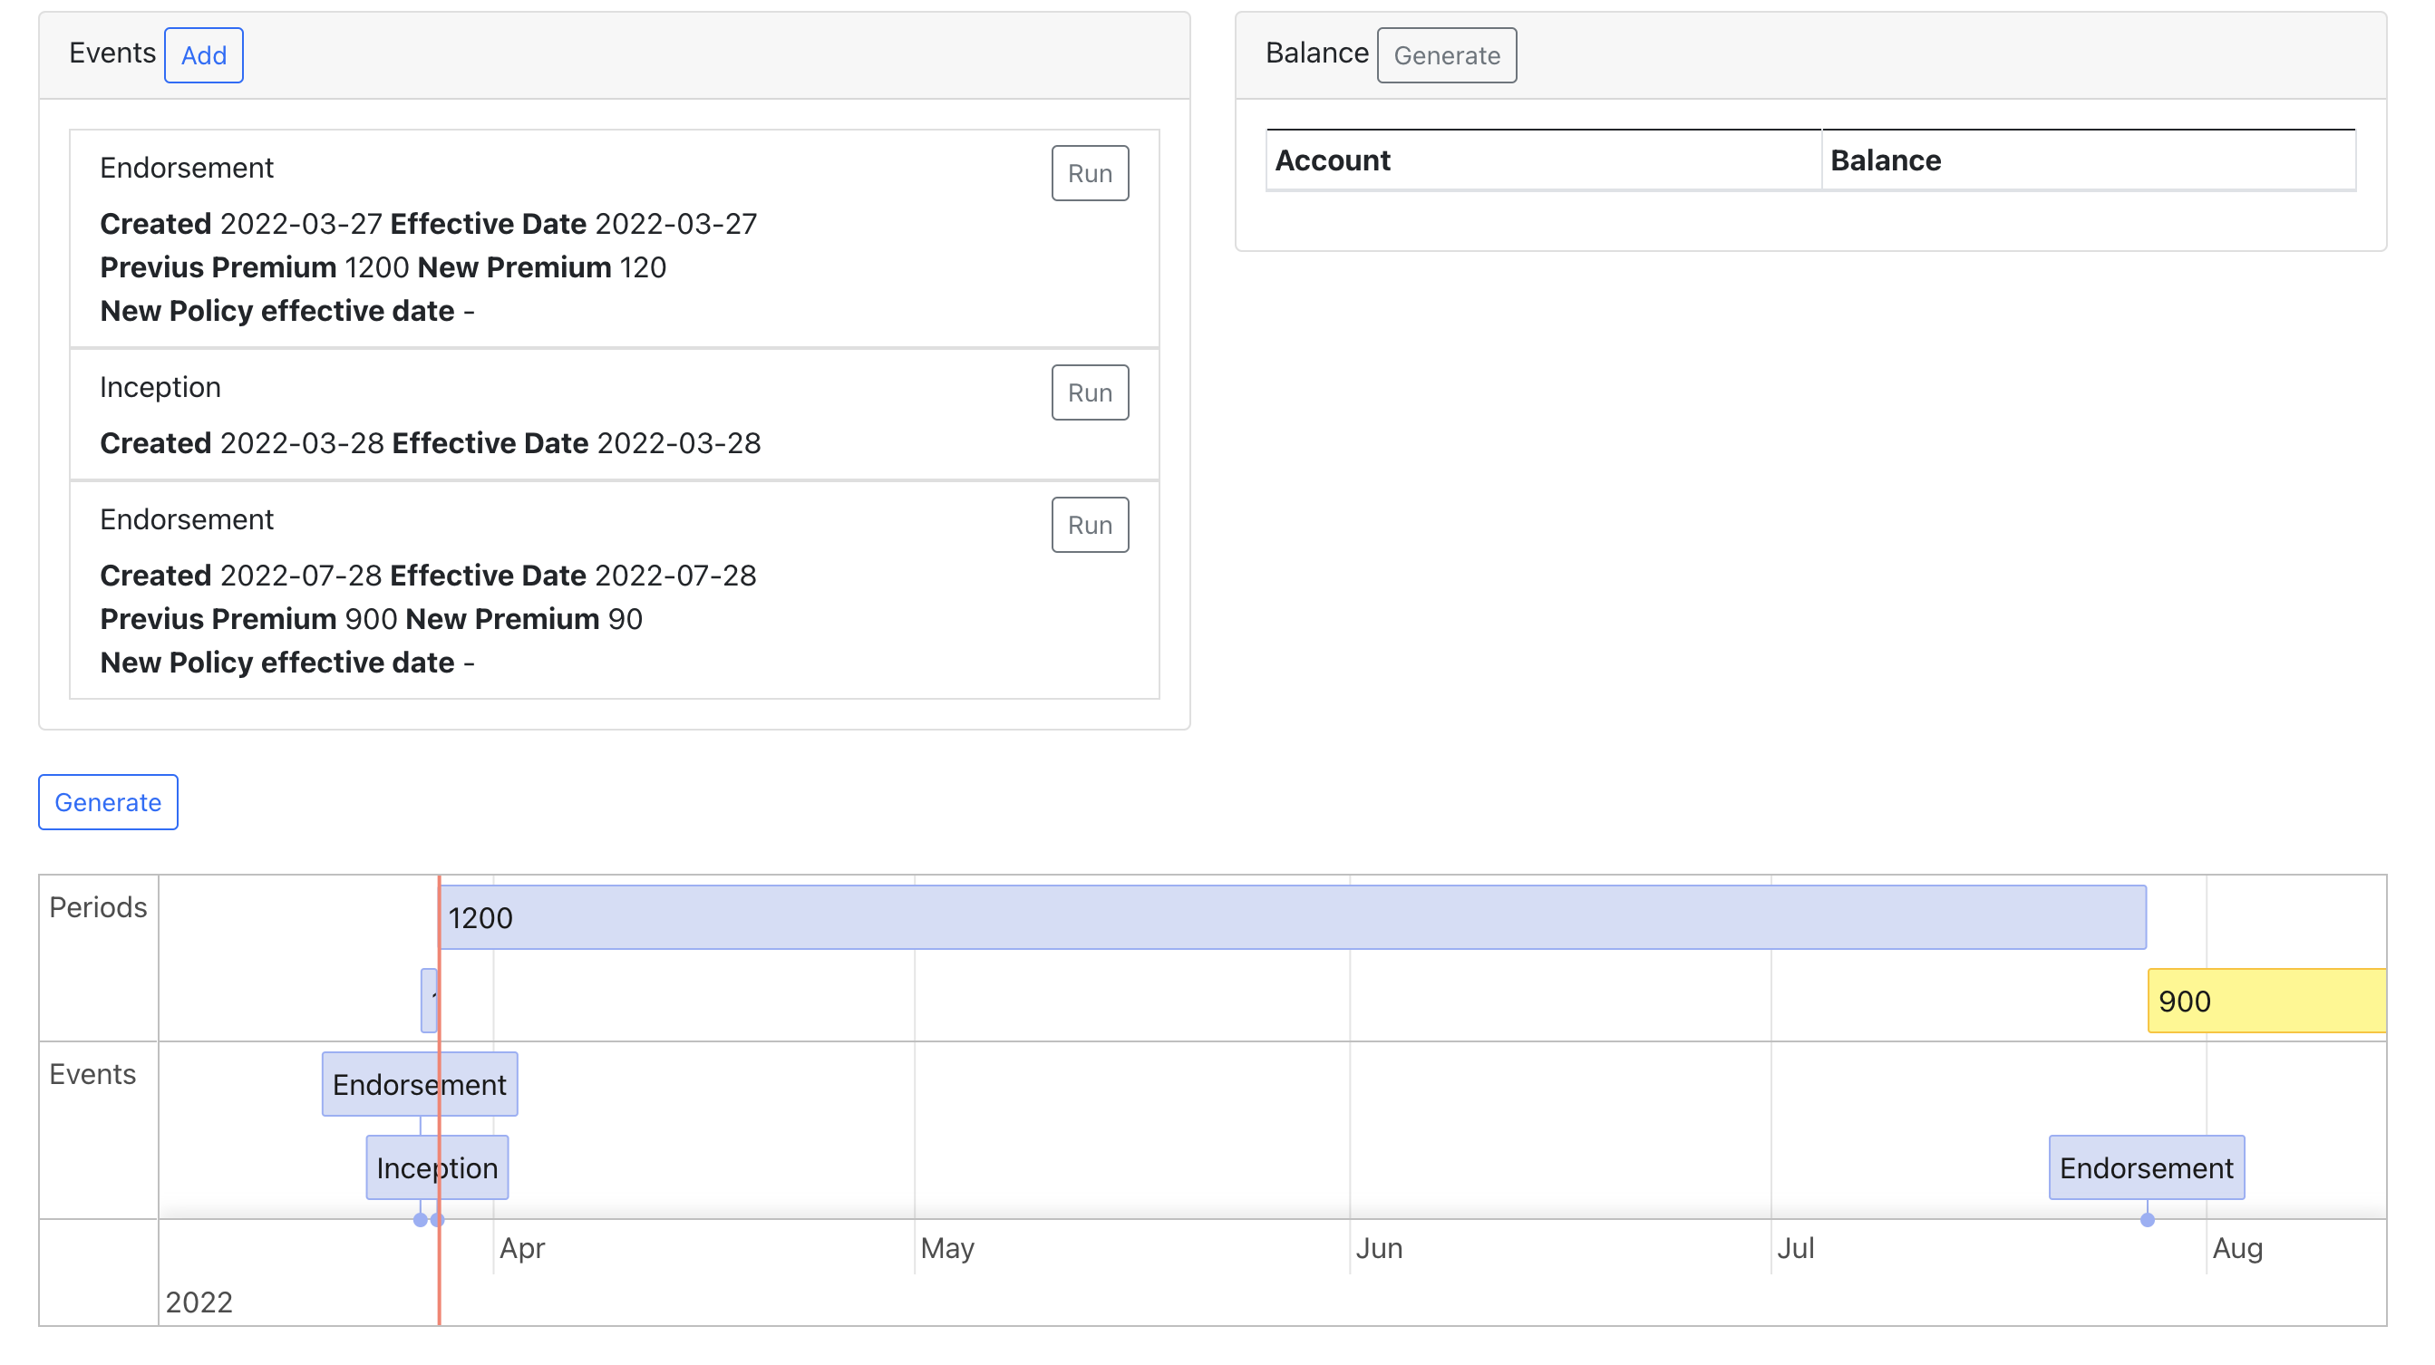This screenshot has height=1365, width=2435.
Task: Click the Endorsement label on the timeline
Action: (x=420, y=1084)
